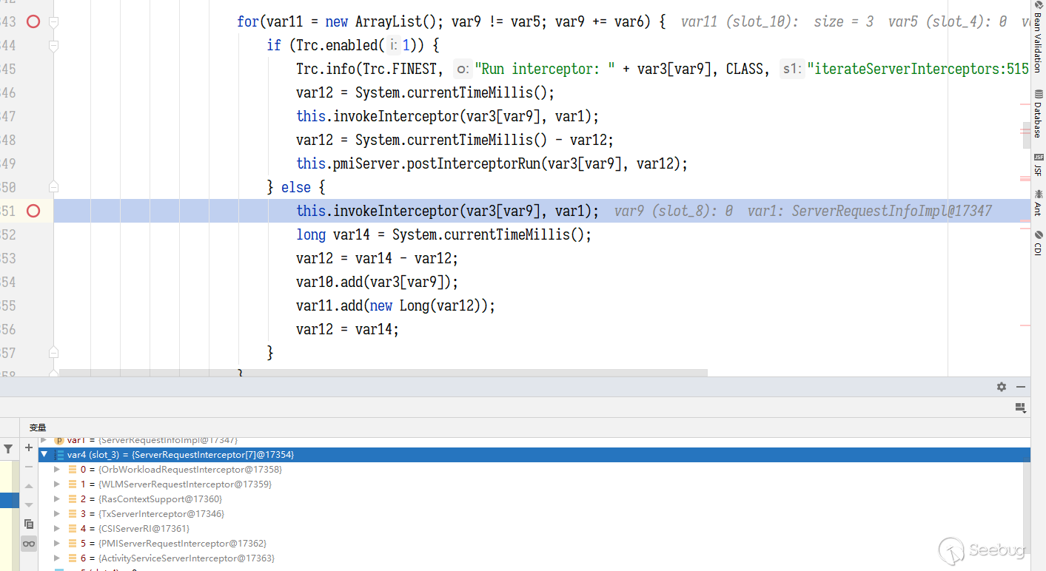Click the 'var12 = var14;' statement
This screenshot has height=571, width=1046.
(x=348, y=329)
